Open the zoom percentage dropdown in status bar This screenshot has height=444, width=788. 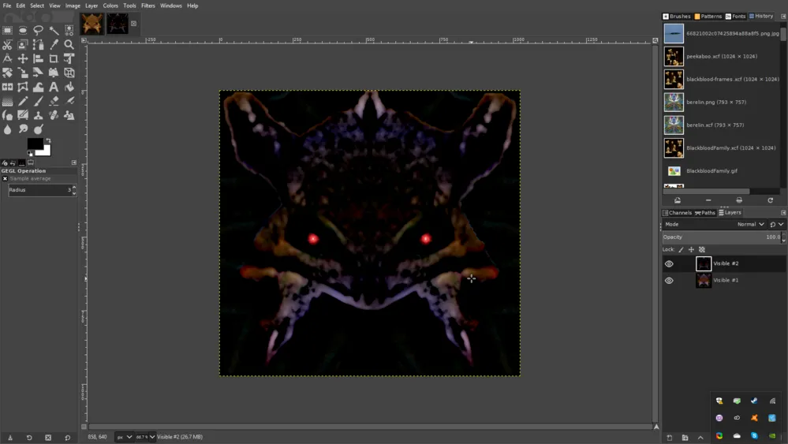(145, 437)
